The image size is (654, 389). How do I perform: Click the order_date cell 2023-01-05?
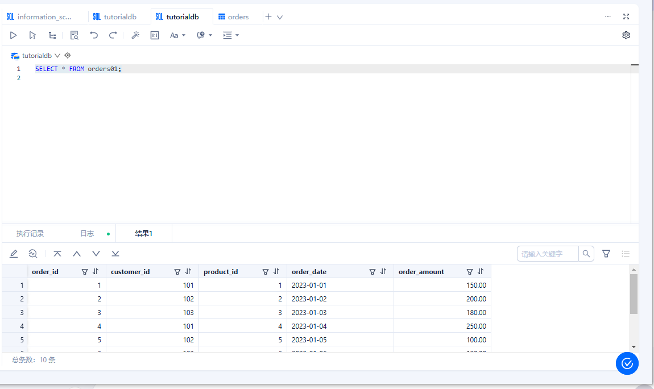(x=340, y=340)
